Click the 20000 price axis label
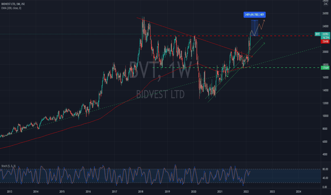 [x=325, y=52]
